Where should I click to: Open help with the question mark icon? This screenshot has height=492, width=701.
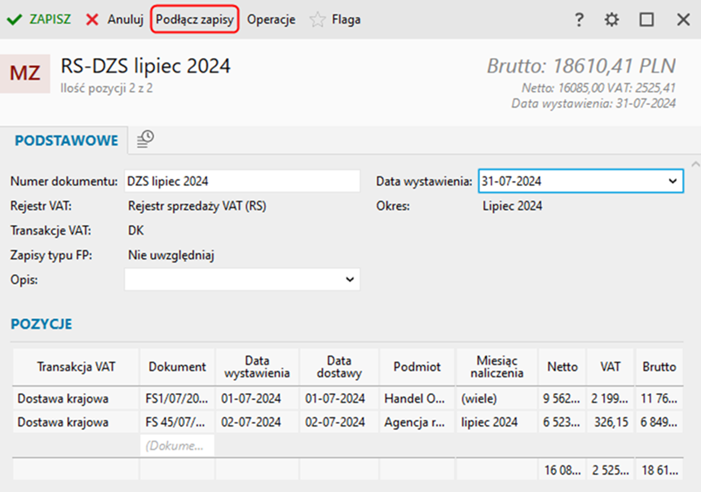tap(579, 20)
